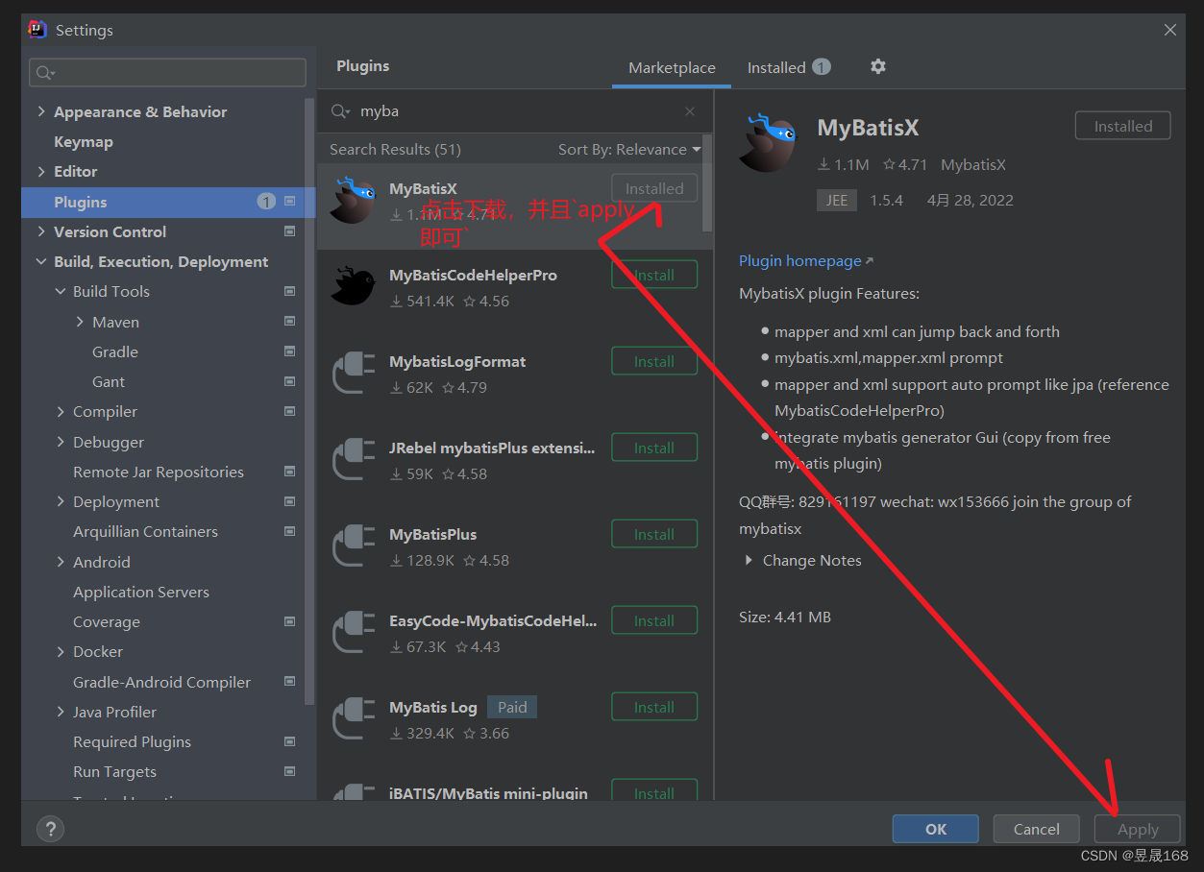Screen dimensions: 1204x872
Task: Click the project-level icon beside Coverage
Action: [289, 621]
